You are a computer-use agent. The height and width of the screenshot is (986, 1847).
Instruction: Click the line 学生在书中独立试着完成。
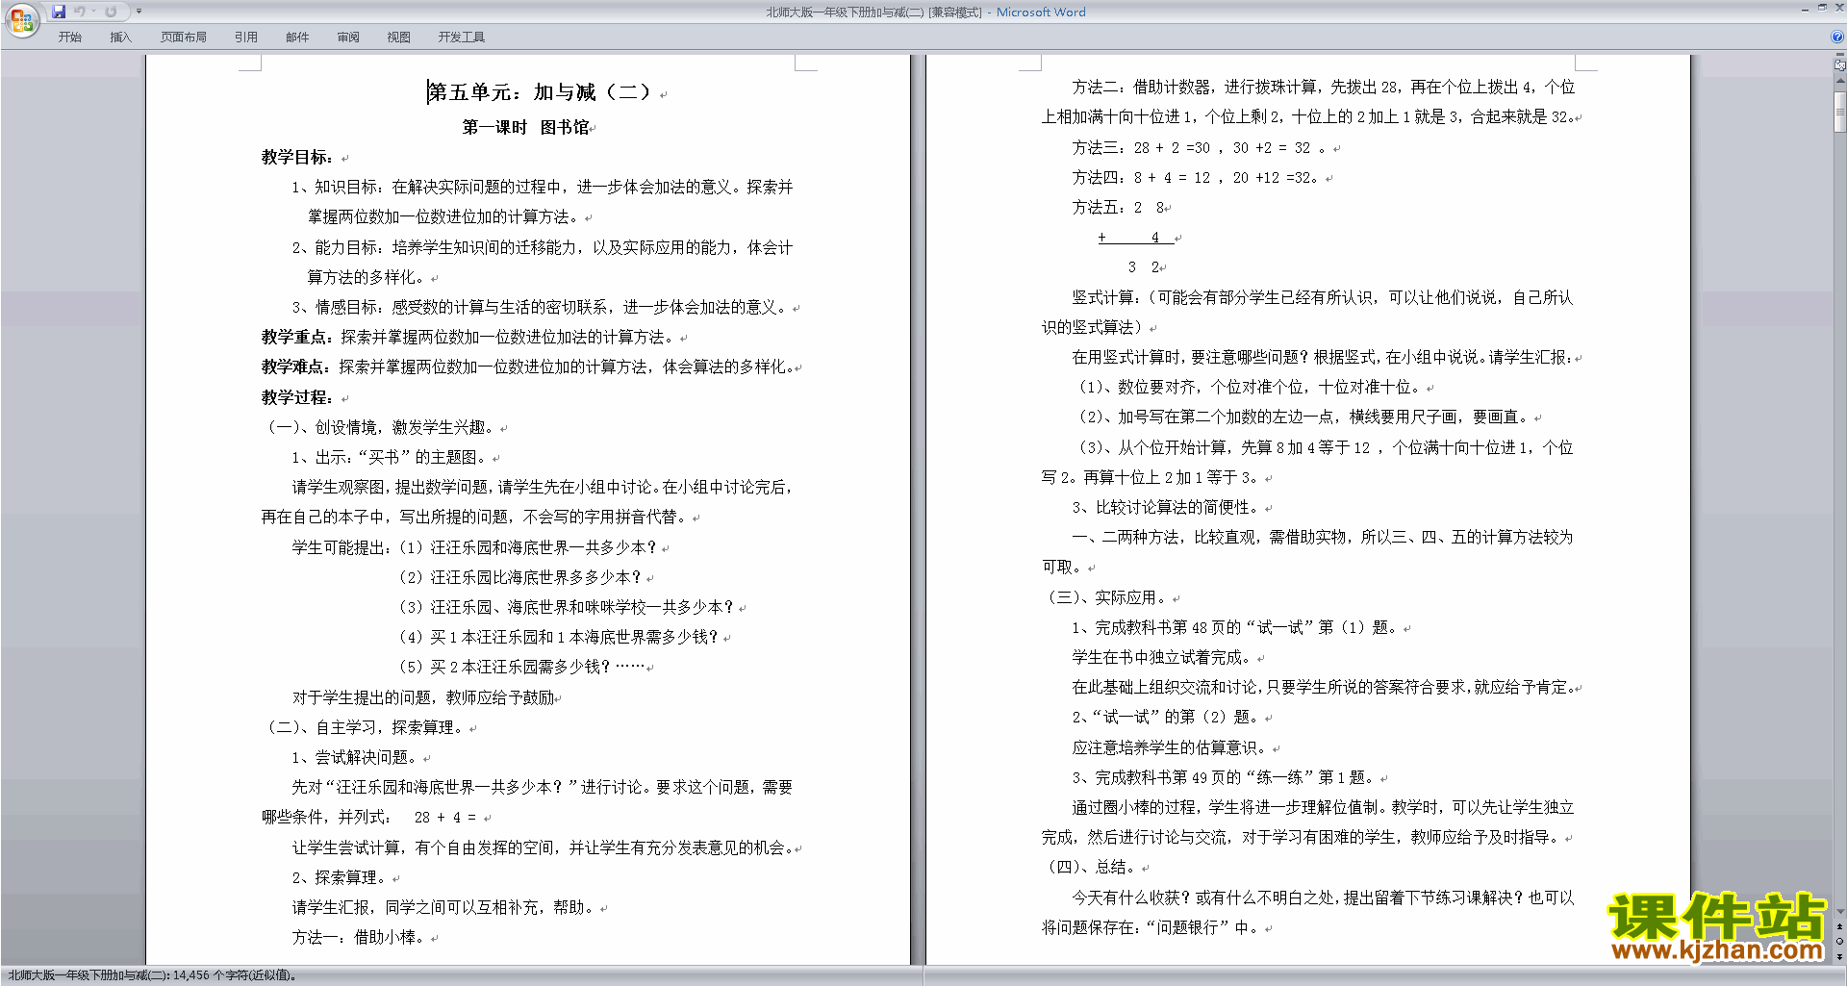pyautogui.click(x=1163, y=657)
